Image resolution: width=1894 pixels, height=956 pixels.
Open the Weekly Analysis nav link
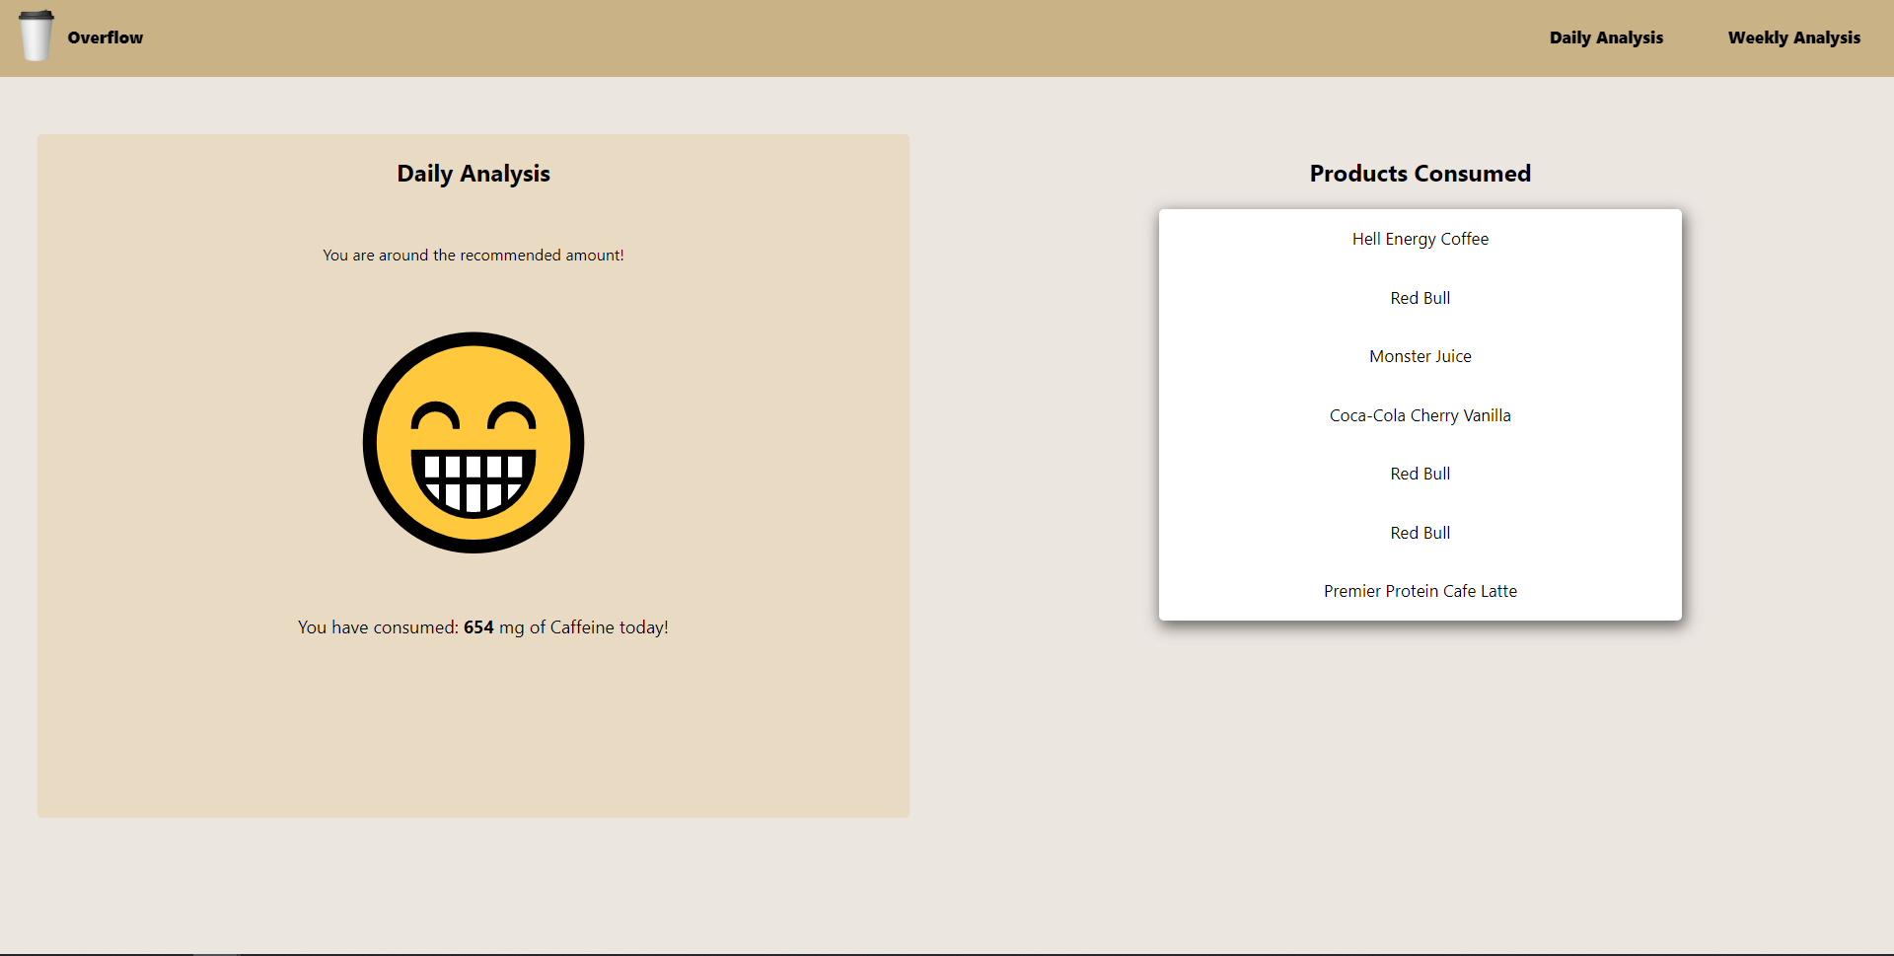click(1793, 37)
